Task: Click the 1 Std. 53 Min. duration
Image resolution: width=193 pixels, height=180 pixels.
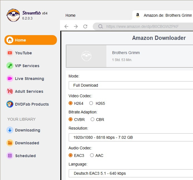Action: (x=122, y=60)
